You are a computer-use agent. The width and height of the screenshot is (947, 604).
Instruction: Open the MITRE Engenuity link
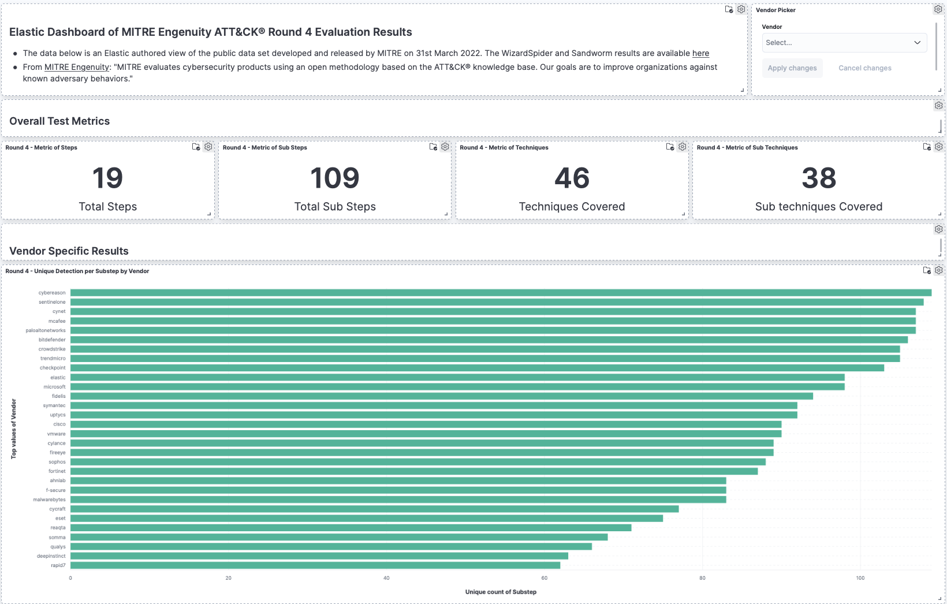coord(77,67)
